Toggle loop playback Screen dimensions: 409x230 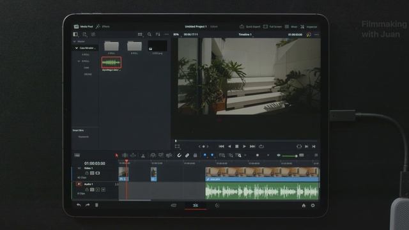pos(261,146)
